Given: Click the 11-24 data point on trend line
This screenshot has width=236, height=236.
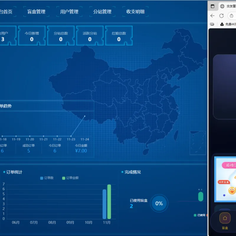Looking at the screenshot, I should tap(85, 116).
